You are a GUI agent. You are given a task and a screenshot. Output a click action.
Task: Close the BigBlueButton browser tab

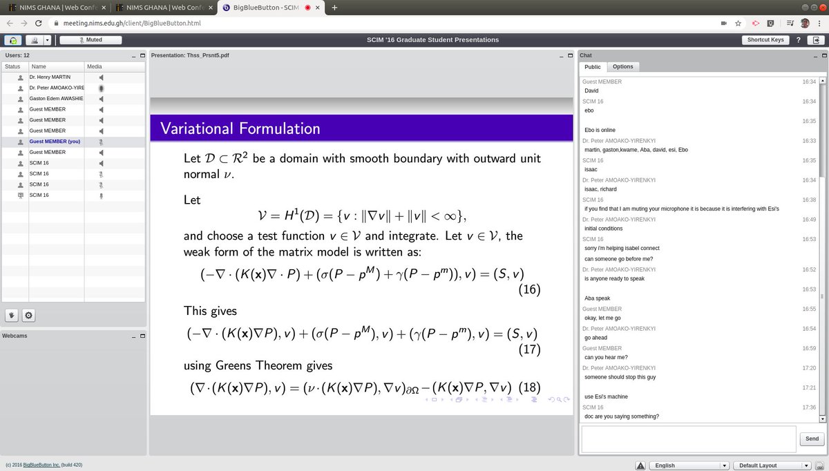[318, 8]
